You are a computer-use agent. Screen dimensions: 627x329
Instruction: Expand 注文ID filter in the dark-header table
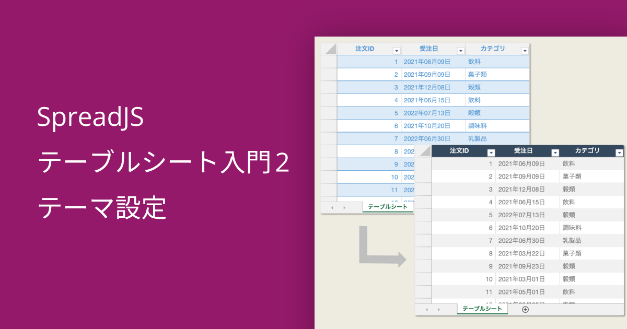[491, 153]
